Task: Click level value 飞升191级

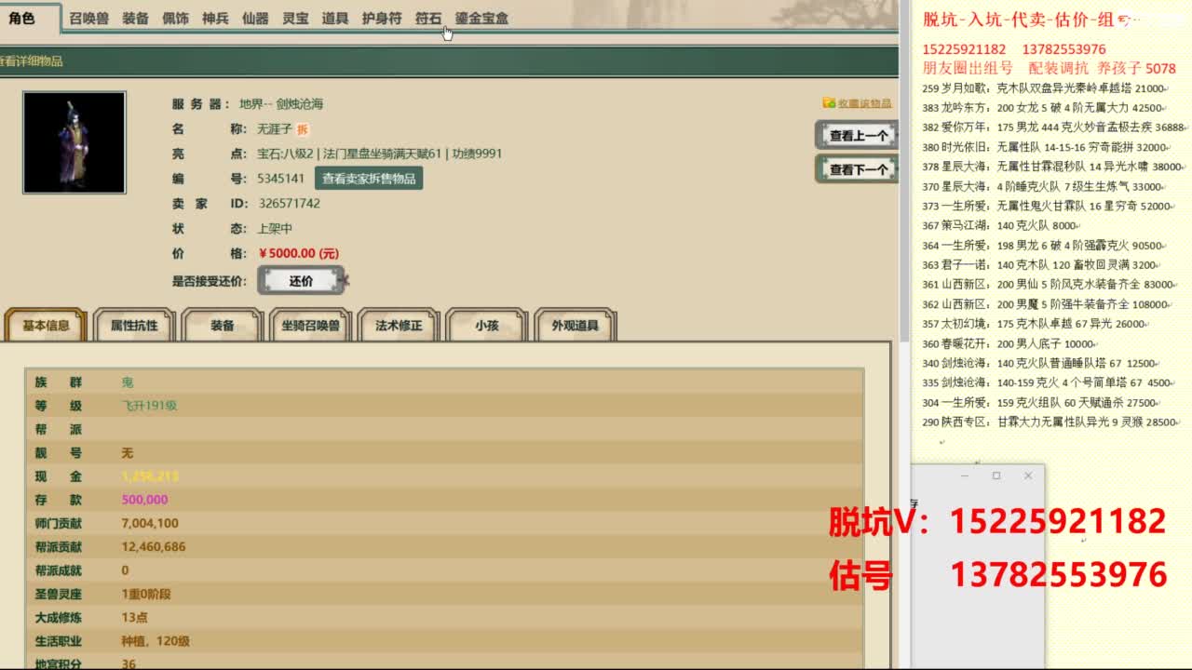Action: (x=149, y=406)
